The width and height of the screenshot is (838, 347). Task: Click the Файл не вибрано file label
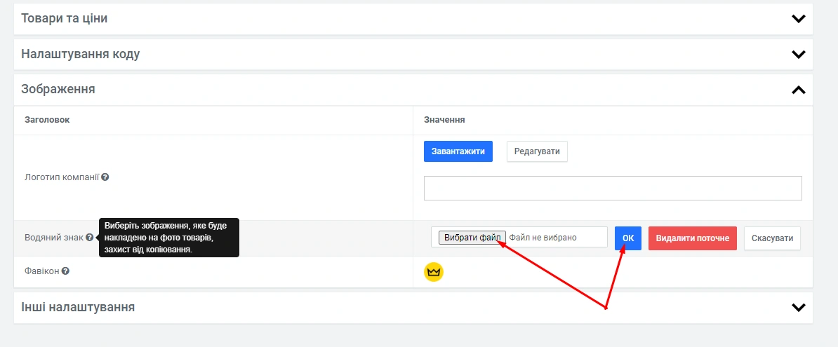(x=543, y=238)
